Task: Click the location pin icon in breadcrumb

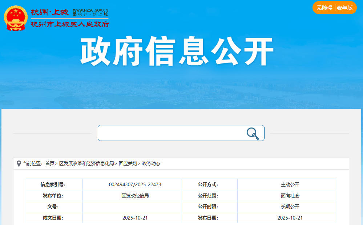Action: point(19,164)
